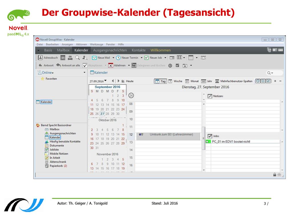Image resolution: width=292 pixels, height=219 pixels.
Task: Toggle appointments display clock button
Action: (x=258, y=81)
